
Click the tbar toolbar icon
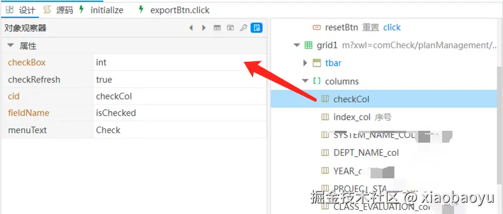[x=317, y=63]
